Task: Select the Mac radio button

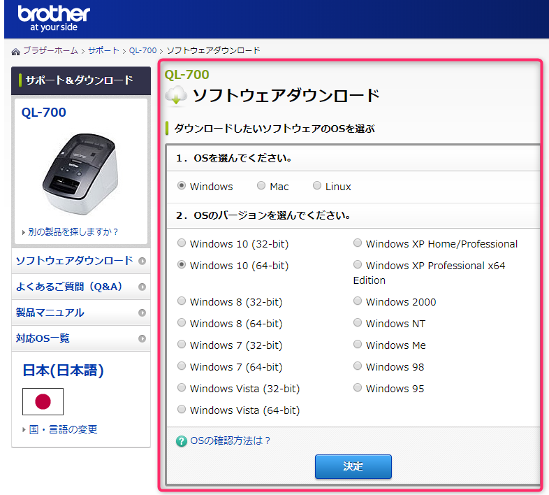Action: (x=261, y=186)
